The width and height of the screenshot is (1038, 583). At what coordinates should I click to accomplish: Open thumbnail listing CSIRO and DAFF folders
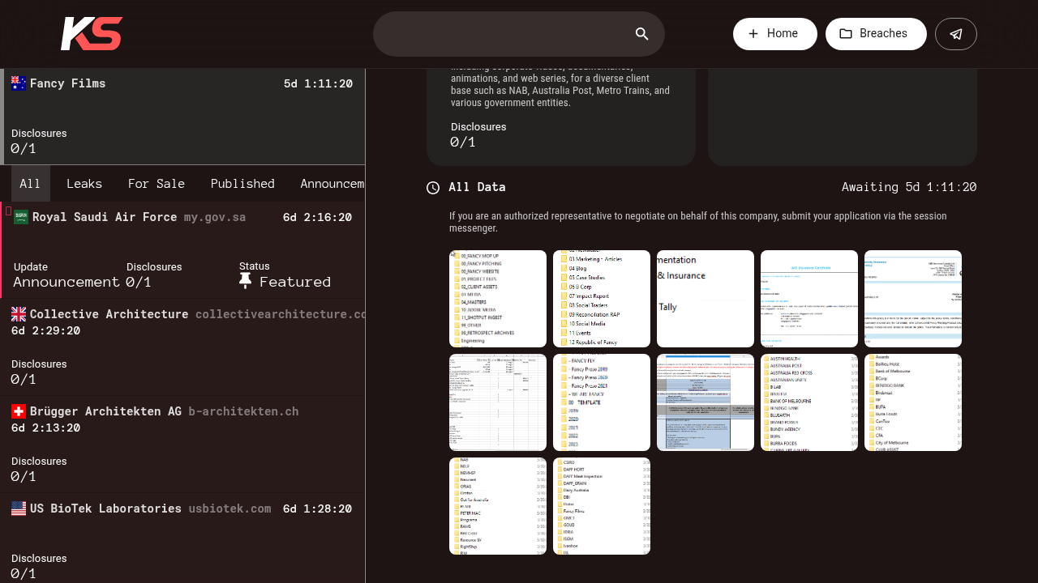602,506
